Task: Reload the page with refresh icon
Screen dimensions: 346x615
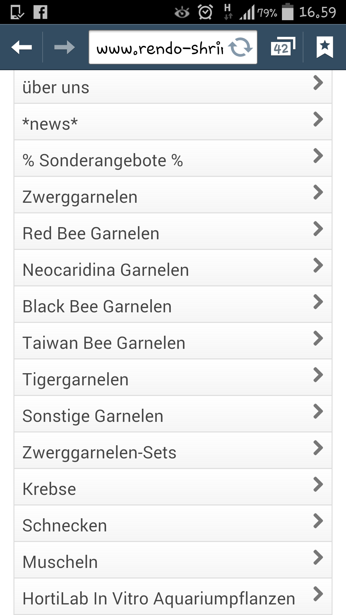Action: point(241,47)
